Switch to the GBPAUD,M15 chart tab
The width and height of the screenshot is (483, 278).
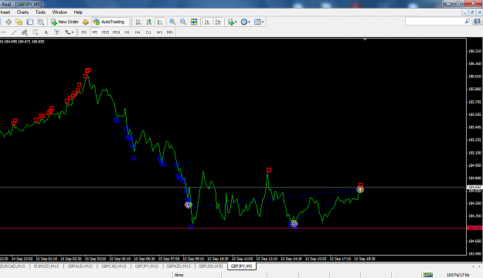coord(80,266)
